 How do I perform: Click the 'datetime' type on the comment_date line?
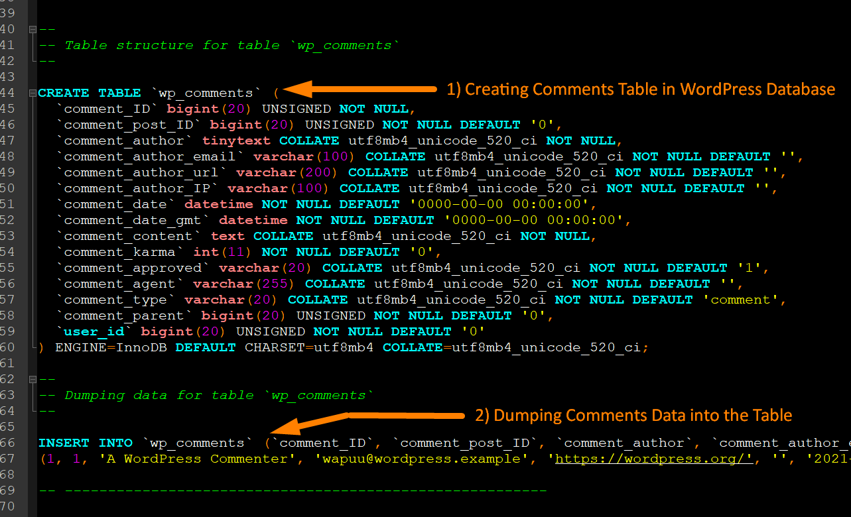point(219,204)
